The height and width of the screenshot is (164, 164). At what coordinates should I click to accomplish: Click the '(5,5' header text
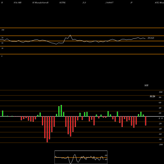pyautogui.click(x=84, y=3)
